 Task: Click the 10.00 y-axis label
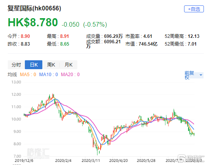click(x=16, y=119)
